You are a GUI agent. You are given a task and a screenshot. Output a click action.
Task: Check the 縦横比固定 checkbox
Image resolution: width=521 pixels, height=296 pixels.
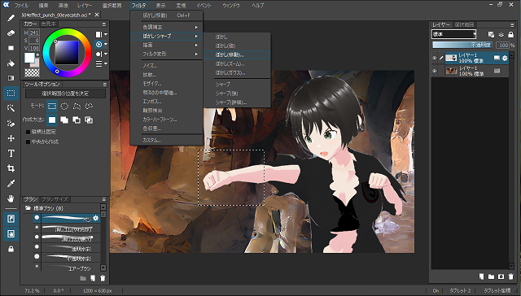28,132
